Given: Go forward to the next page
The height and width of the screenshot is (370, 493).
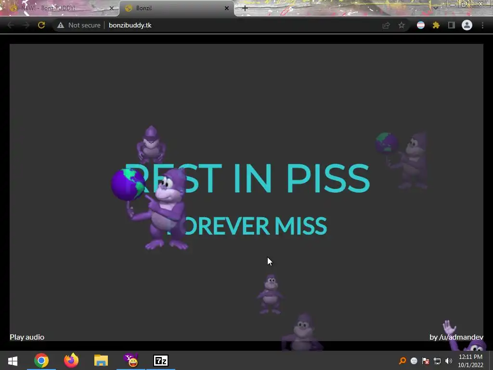Looking at the screenshot, I should 26,25.
